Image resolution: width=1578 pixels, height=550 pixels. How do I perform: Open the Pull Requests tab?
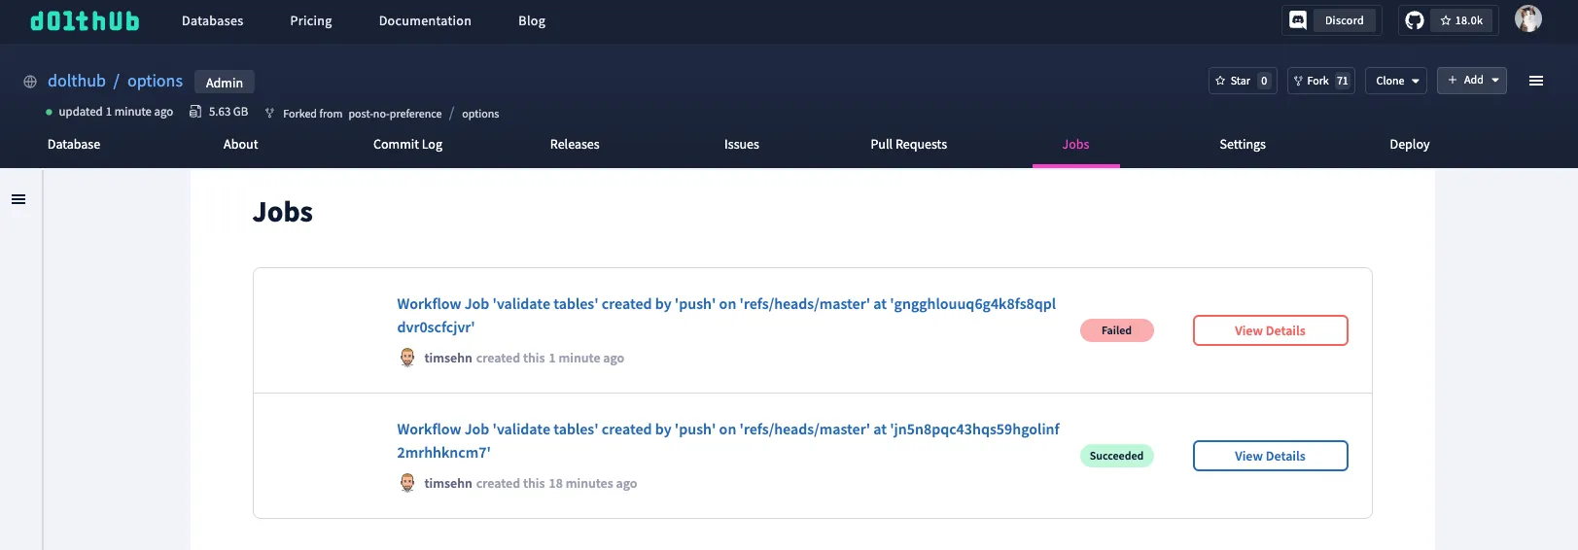coord(908,145)
